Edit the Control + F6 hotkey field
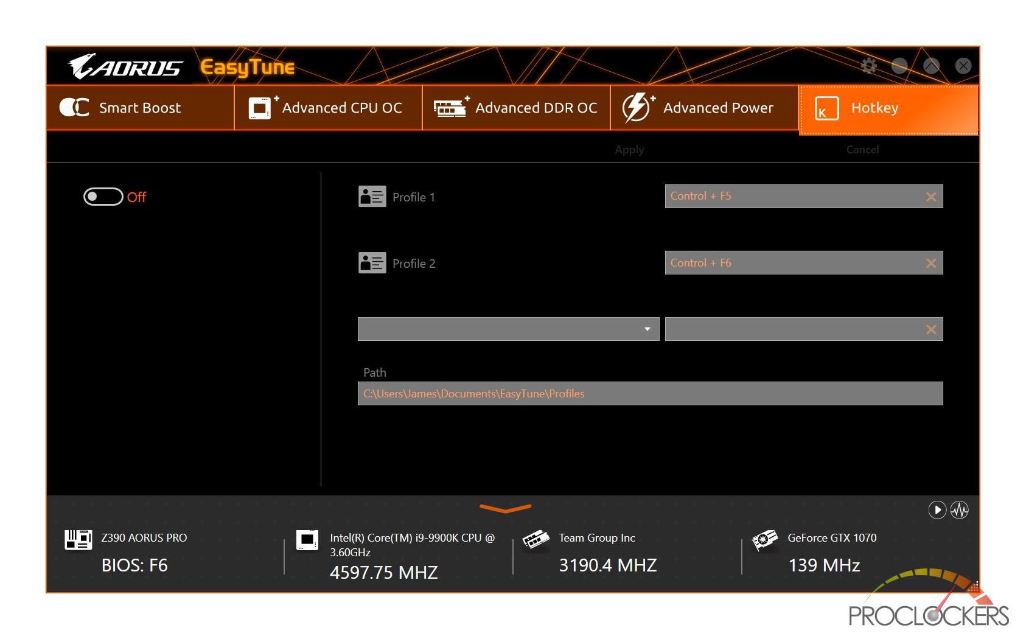The width and height of the screenshot is (1026, 639). tap(803, 262)
